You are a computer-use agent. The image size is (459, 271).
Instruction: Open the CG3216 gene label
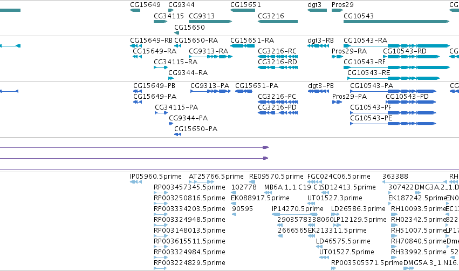271,16
